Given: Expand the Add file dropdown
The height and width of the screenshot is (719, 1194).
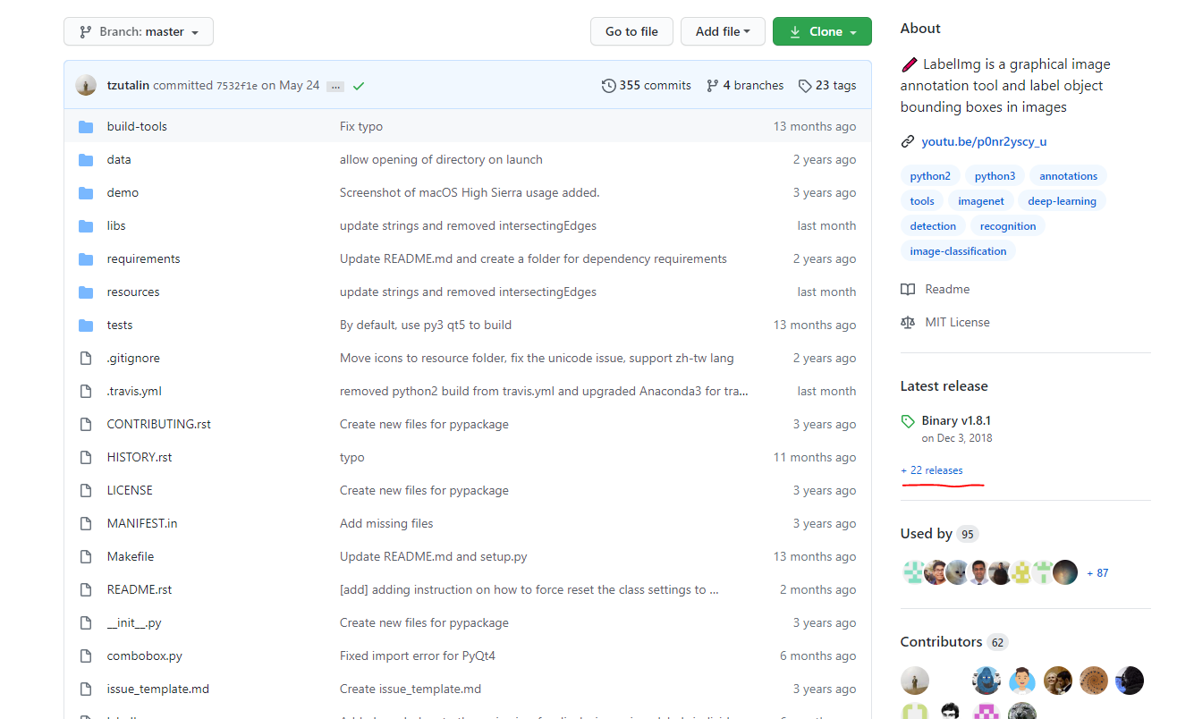Looking at the screenshot, I should click(723, 32).
